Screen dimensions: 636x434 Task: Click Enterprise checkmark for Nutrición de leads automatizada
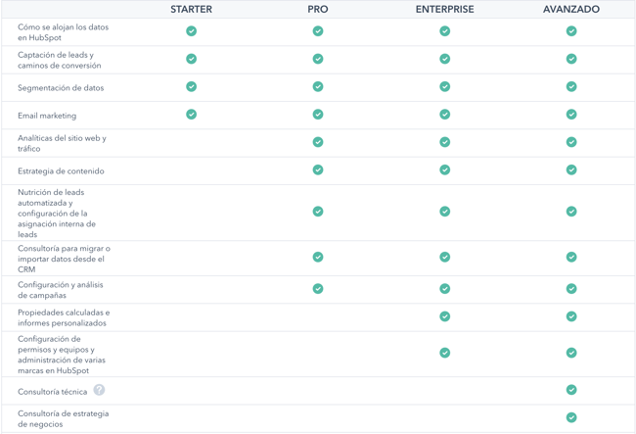pyautogui.click(x=445, y=212)
